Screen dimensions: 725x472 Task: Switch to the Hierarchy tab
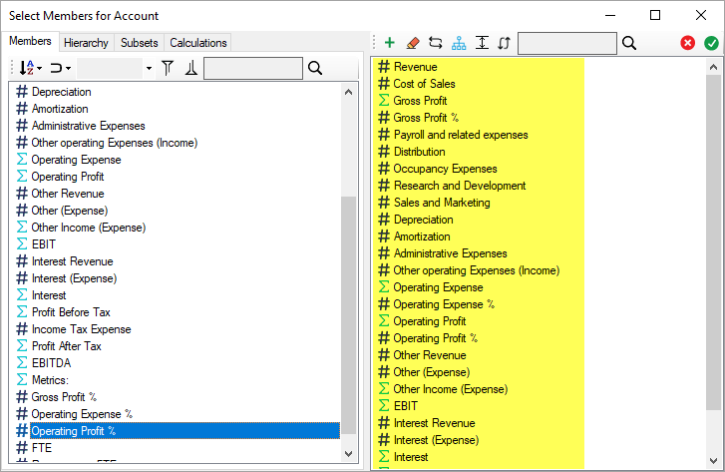click(85, 43)
